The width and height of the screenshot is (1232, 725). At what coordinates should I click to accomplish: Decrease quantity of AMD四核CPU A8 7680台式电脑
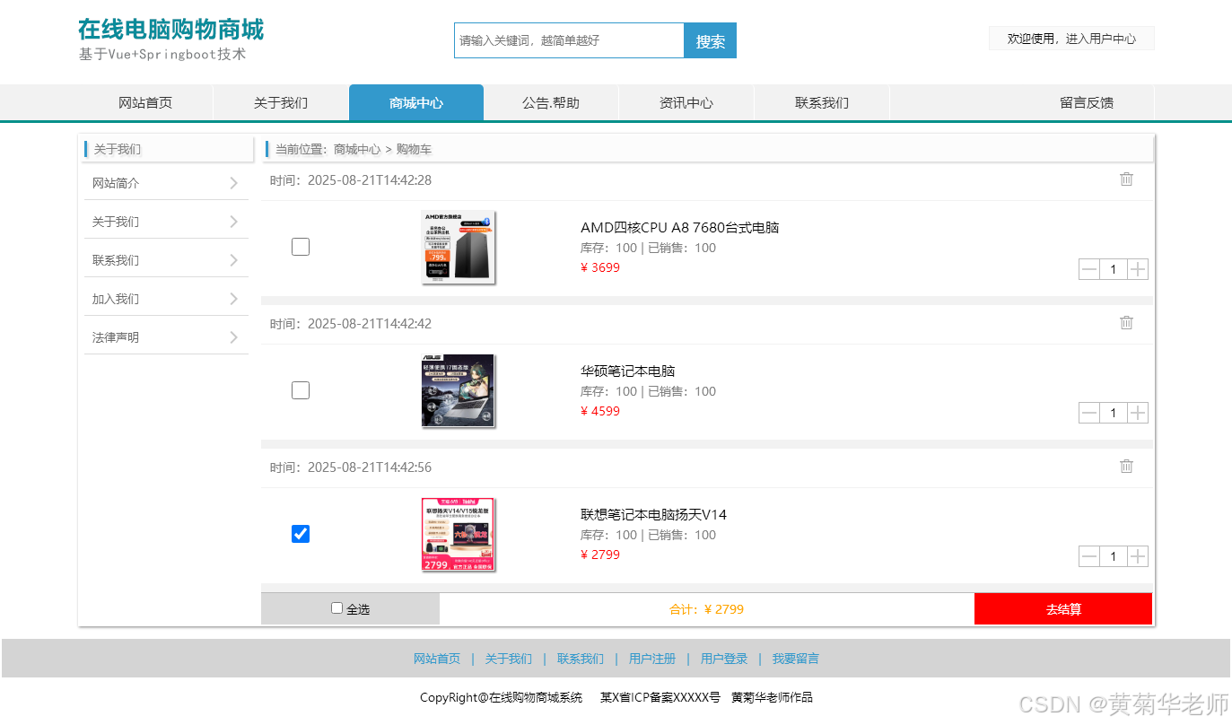(1089, 269)
